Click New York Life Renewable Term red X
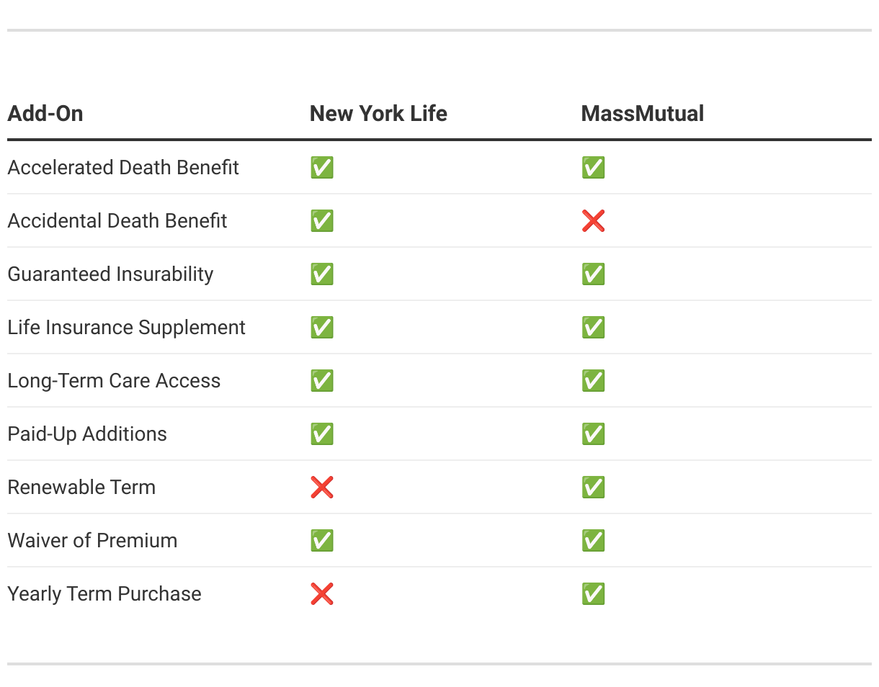Image resolution: width=879 pixels, height=687 pixels. coord(322,488)
